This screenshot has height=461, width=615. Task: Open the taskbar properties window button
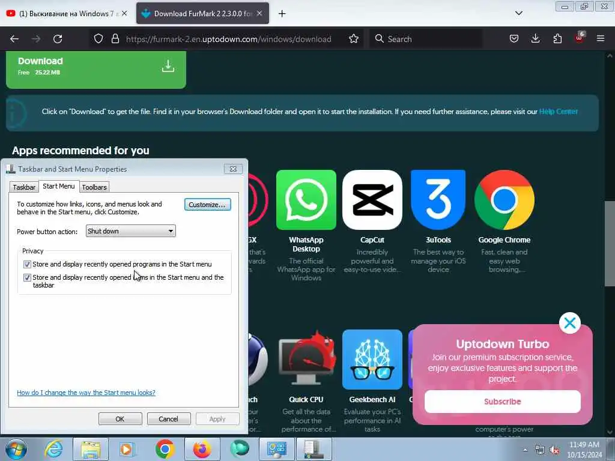click(x=314, y=449)
